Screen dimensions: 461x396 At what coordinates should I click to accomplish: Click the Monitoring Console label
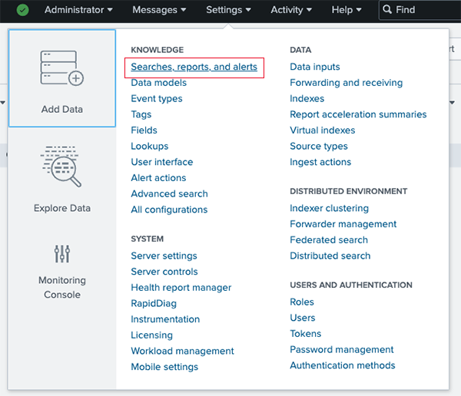click(62, 287)
